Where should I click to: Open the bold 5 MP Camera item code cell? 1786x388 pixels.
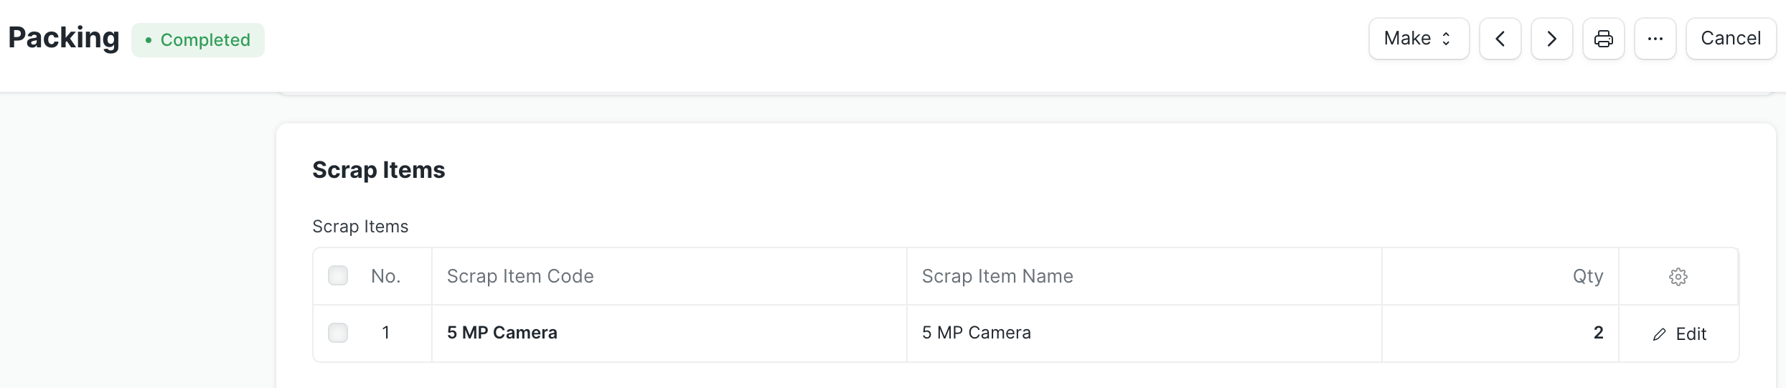502,333
